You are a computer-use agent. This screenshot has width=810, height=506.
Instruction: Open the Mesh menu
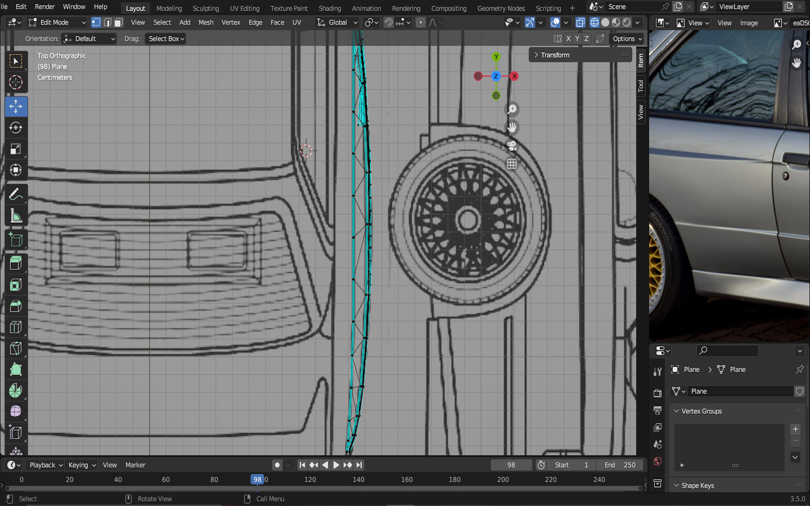206,22
